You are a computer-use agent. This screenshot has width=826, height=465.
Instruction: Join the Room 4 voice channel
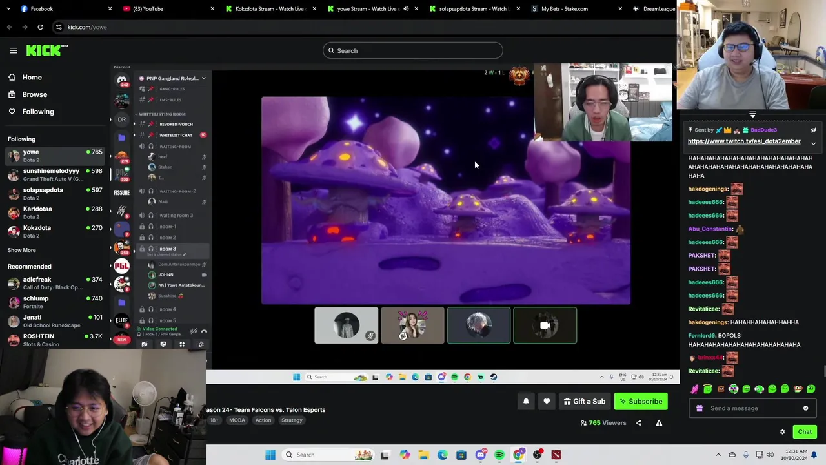(x=168, y=309)
